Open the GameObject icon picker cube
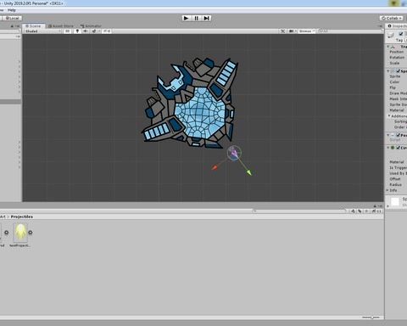The height and width of the screenshot is (326, 407). (x=391, y=35)
